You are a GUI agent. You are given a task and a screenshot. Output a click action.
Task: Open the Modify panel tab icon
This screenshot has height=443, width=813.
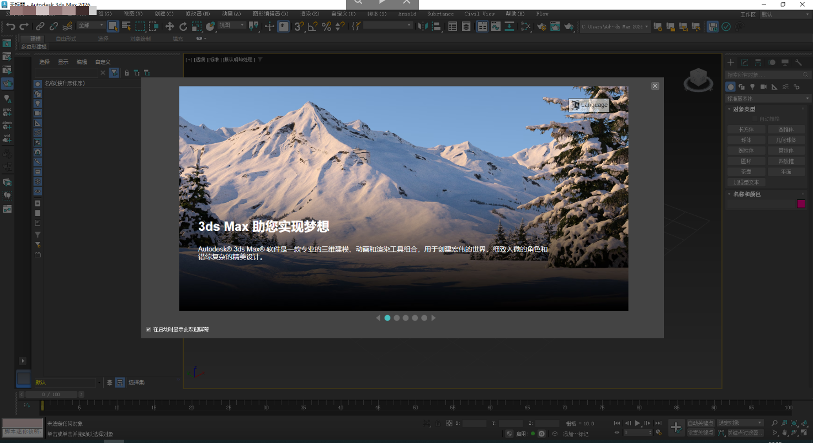click(x=745, y=63)
